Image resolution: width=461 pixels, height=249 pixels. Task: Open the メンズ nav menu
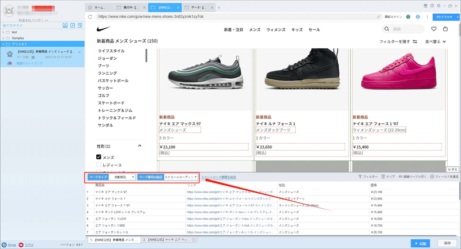coord(255,30)
